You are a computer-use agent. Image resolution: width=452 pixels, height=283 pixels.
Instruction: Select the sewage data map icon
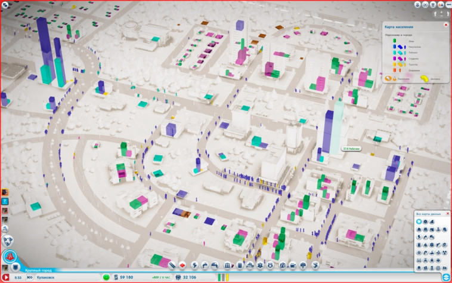pos(432,237)
